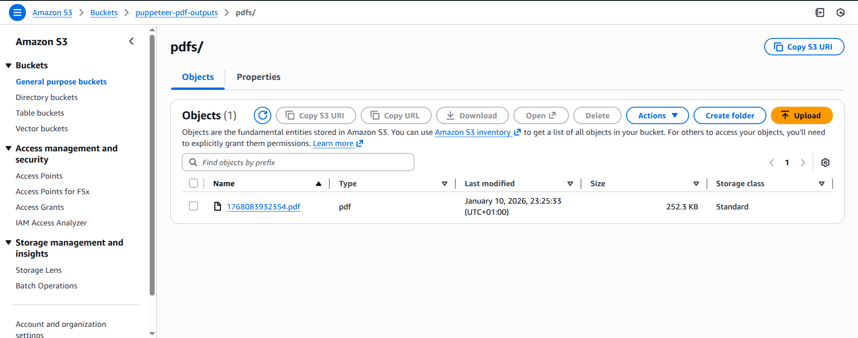Image resolution: width=858 pixels, height=338 pixels.
Task: Open Vector buckets
Action: click(42, 129)
